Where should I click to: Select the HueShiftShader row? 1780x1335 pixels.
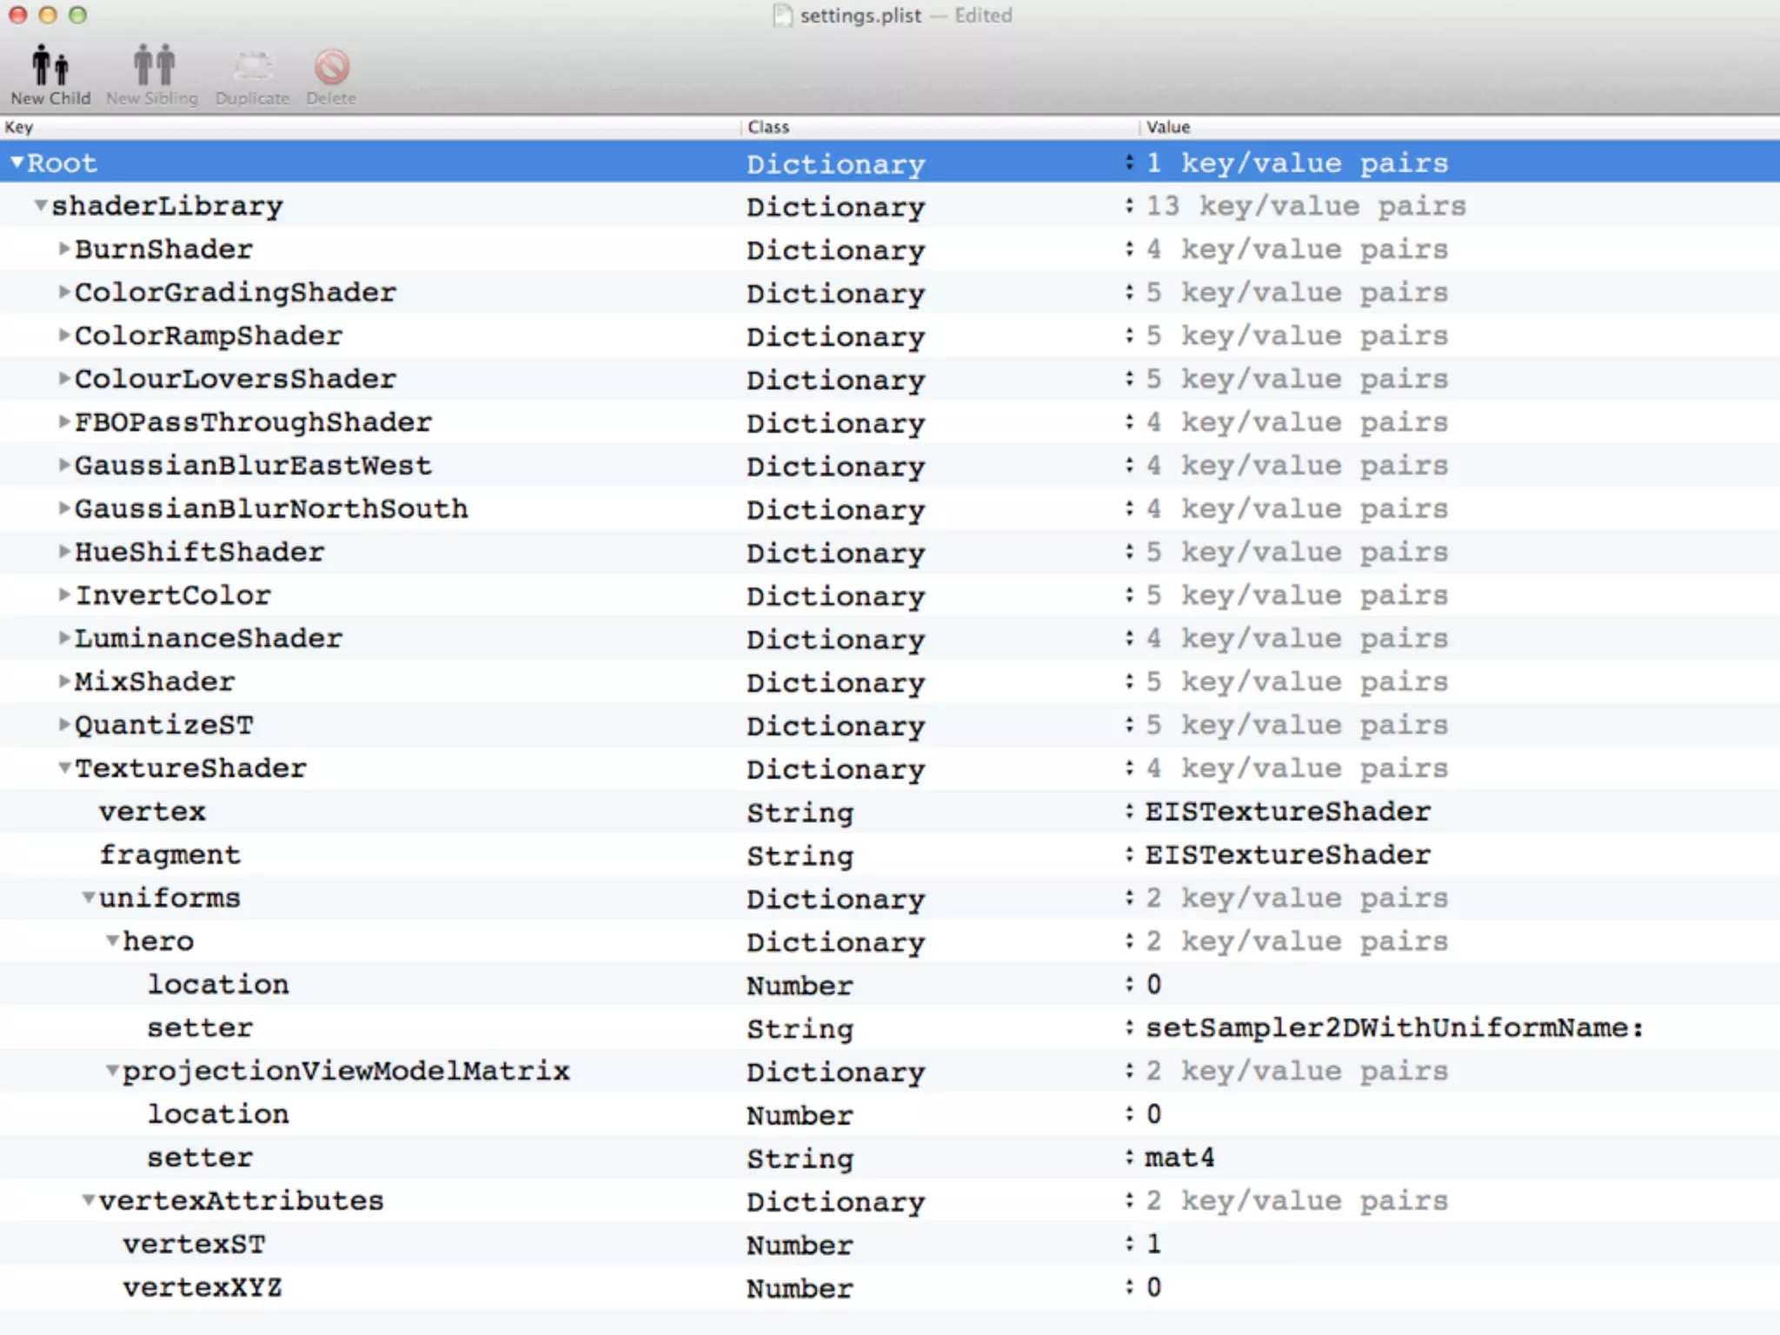point(199,552)
